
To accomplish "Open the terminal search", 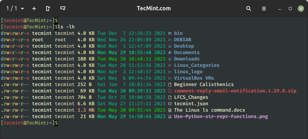I will click(248, 9).
